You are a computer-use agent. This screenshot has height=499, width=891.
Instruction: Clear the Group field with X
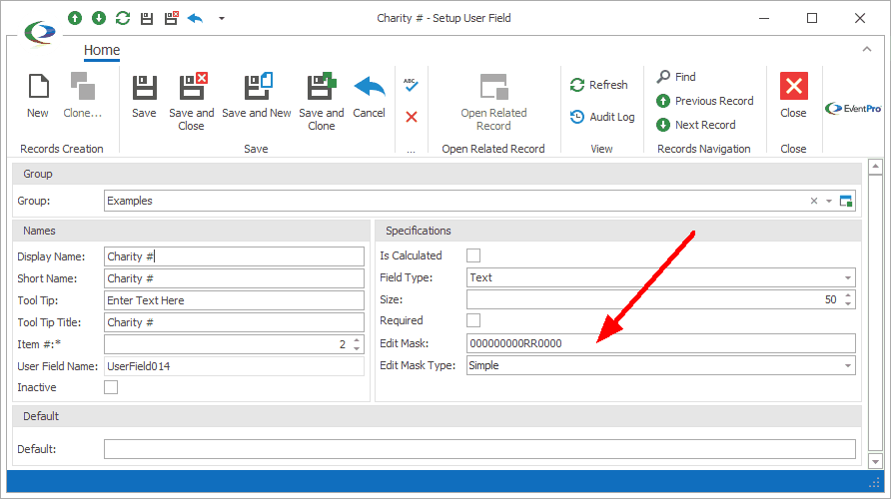[x=814, y=201]
